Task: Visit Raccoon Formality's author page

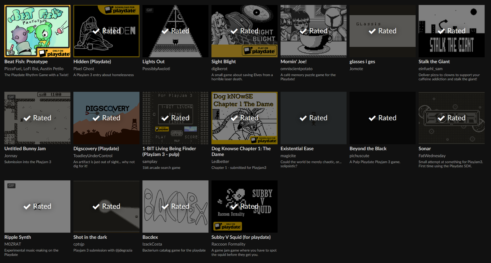Action: pos(228,244)
